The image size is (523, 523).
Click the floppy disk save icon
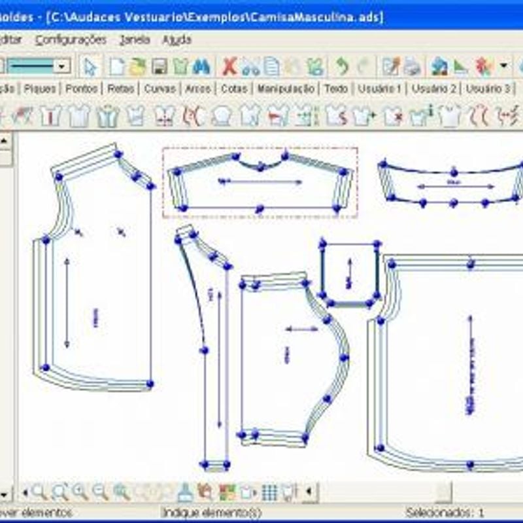pyautogui.click(x=159, y=66)
